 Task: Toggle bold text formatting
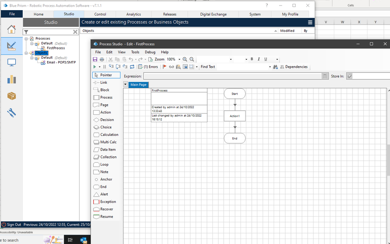(x=252, y=59)
